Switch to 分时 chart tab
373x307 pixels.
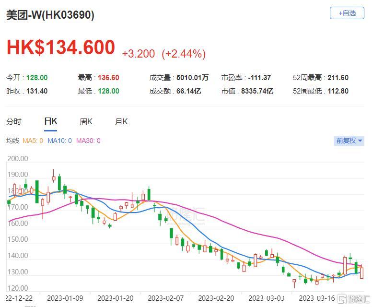pyautogui.click(x=14, y=122)
